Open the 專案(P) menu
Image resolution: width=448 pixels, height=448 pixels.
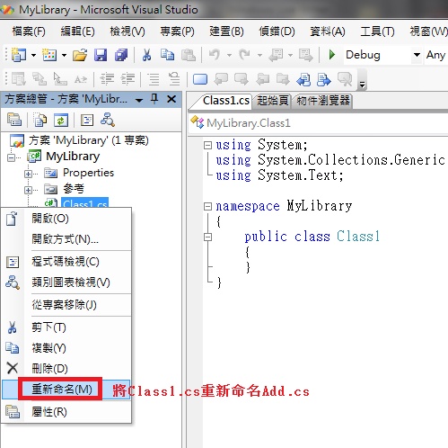[x=177, y=31]
